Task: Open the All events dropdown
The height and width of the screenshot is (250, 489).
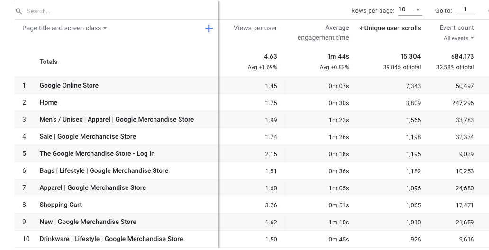Action: coord(459,38)
